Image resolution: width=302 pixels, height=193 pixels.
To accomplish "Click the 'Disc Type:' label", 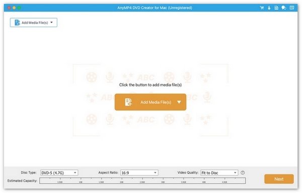I will pos(29,172).
